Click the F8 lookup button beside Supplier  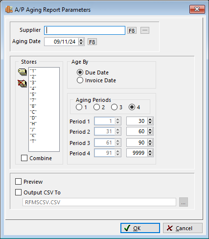[132, 30]
